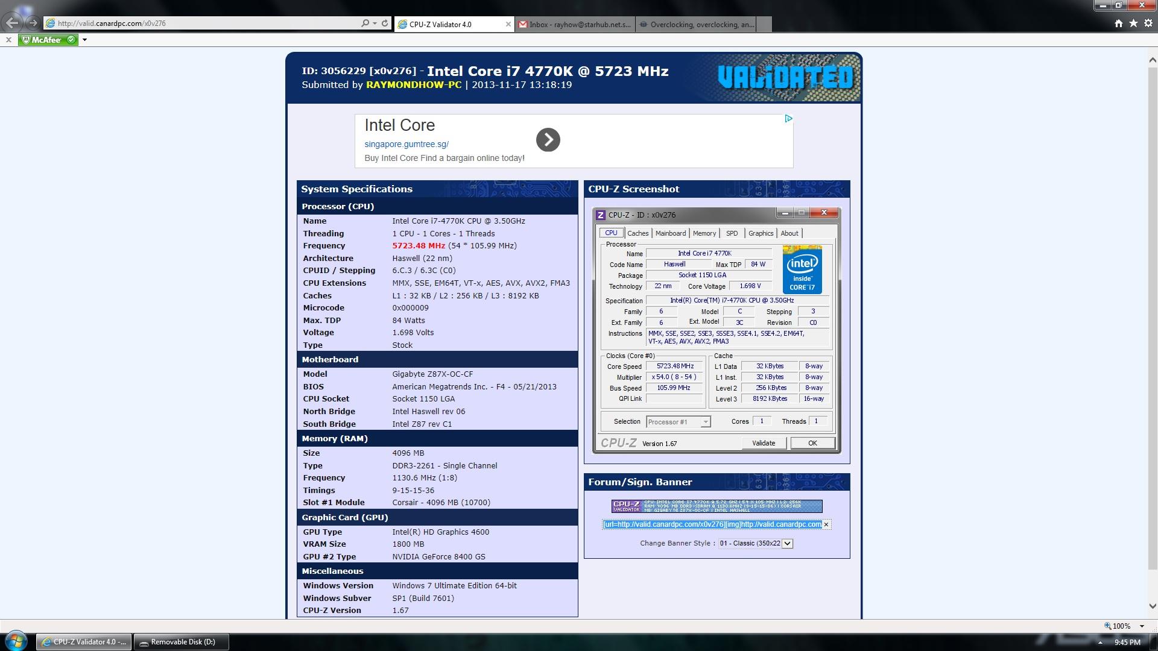The width and height of the screenshot is (1158, 651).
Task: Clear the banner code field with its X
Action: (x=826, y=524)
